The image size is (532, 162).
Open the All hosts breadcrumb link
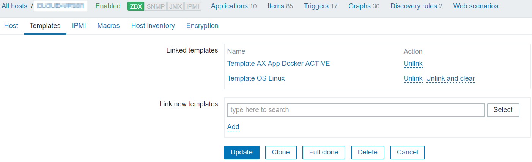pyautogui.click(x=14, y=6)
